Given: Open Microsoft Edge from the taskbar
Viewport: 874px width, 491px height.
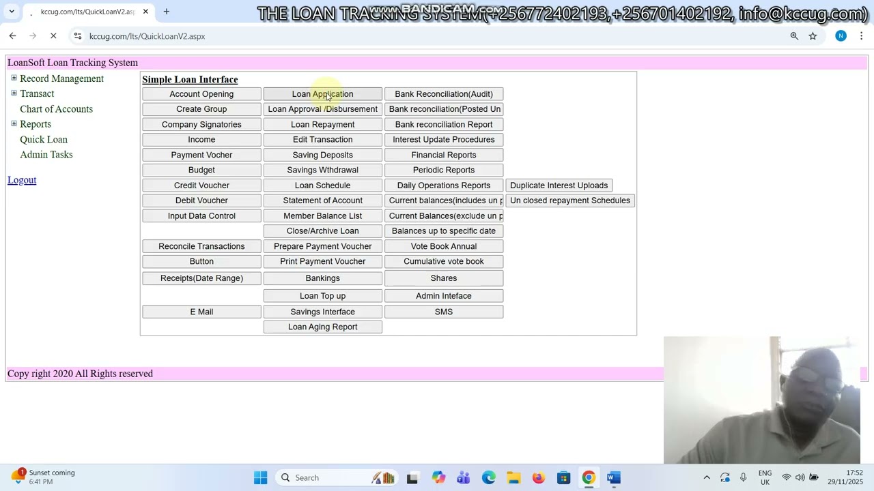Looking at the screenshot, I should click(488, 478).
